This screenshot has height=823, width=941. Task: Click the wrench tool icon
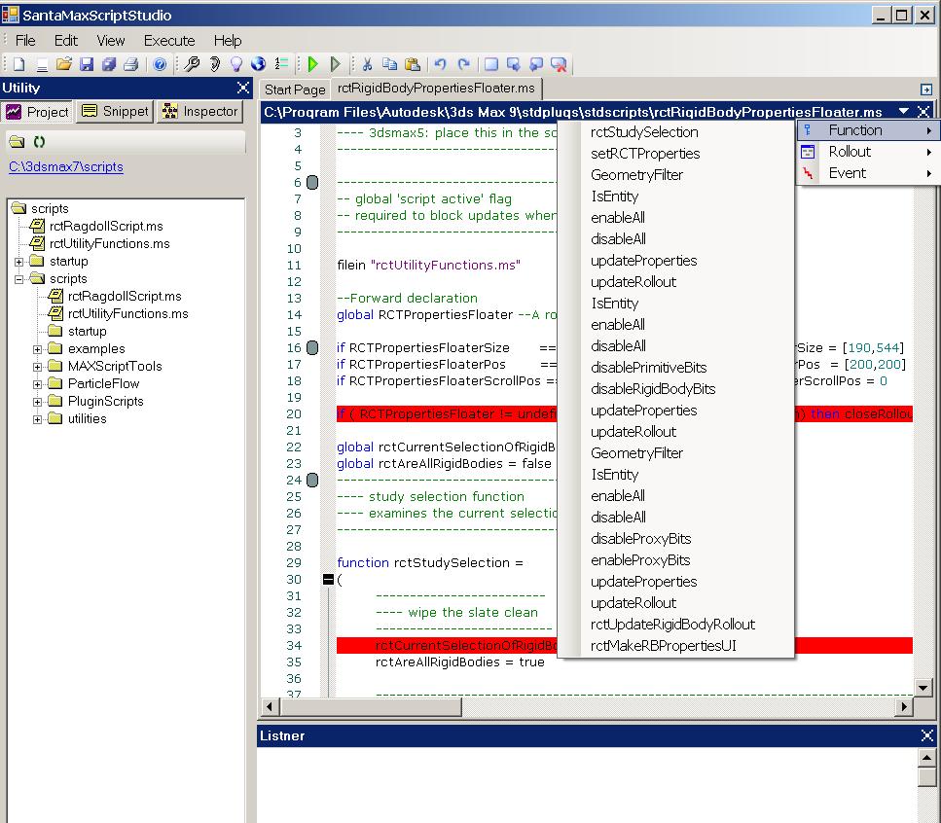click(192, 64)
